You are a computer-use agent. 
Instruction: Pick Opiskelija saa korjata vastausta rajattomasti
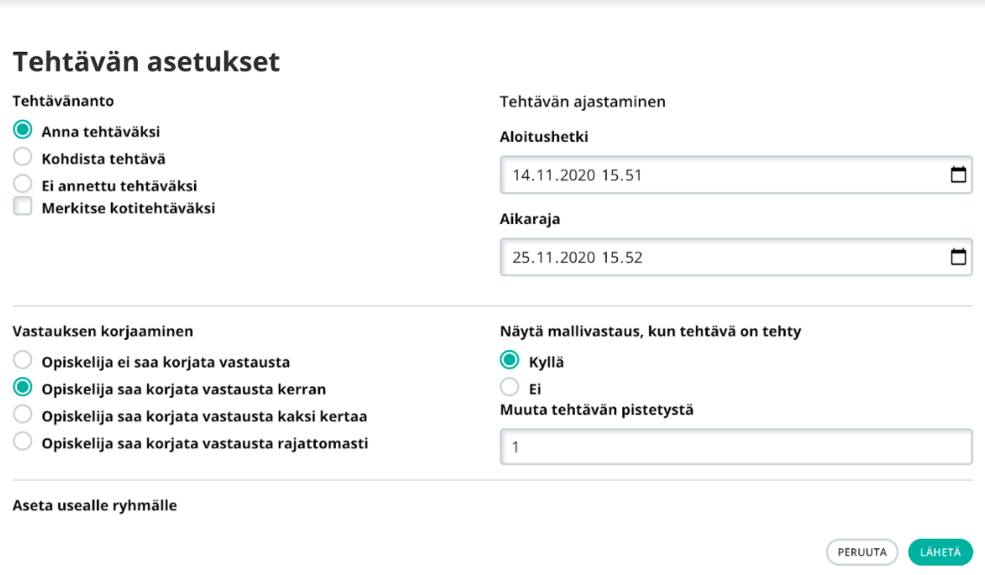(x=24, y=442)
